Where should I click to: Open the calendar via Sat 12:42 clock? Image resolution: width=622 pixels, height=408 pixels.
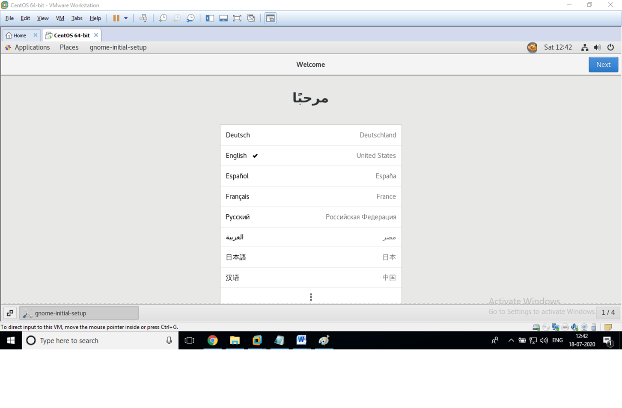(x=558, y=47)
